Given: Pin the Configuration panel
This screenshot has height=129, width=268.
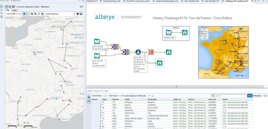Looking at the screenshot, I should pyautogui.click(x=83, y=1).
